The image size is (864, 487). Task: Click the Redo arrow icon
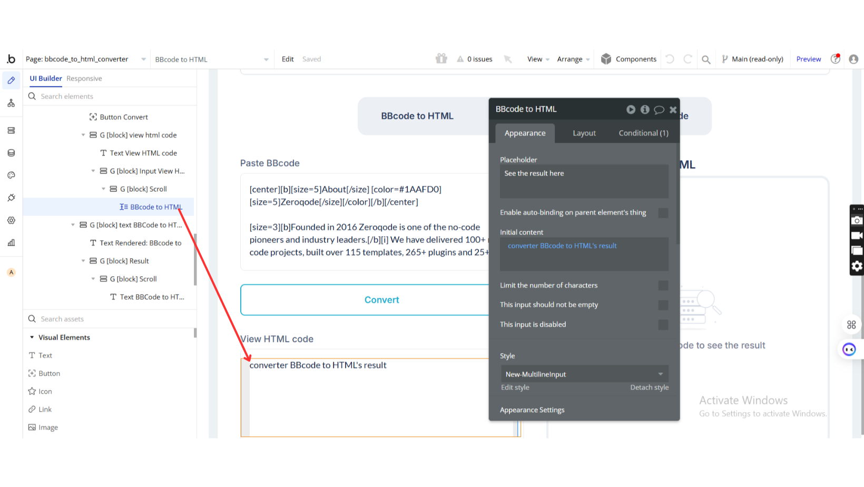click(x=688, y=59)
